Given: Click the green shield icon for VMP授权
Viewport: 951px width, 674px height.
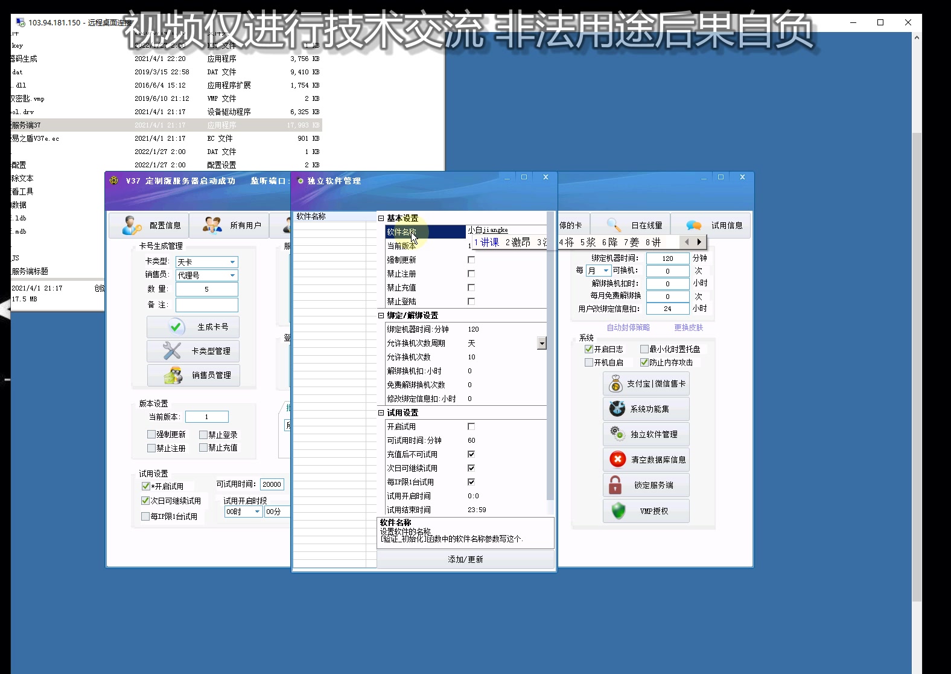Looking at the screenshot, I should 619,510.
